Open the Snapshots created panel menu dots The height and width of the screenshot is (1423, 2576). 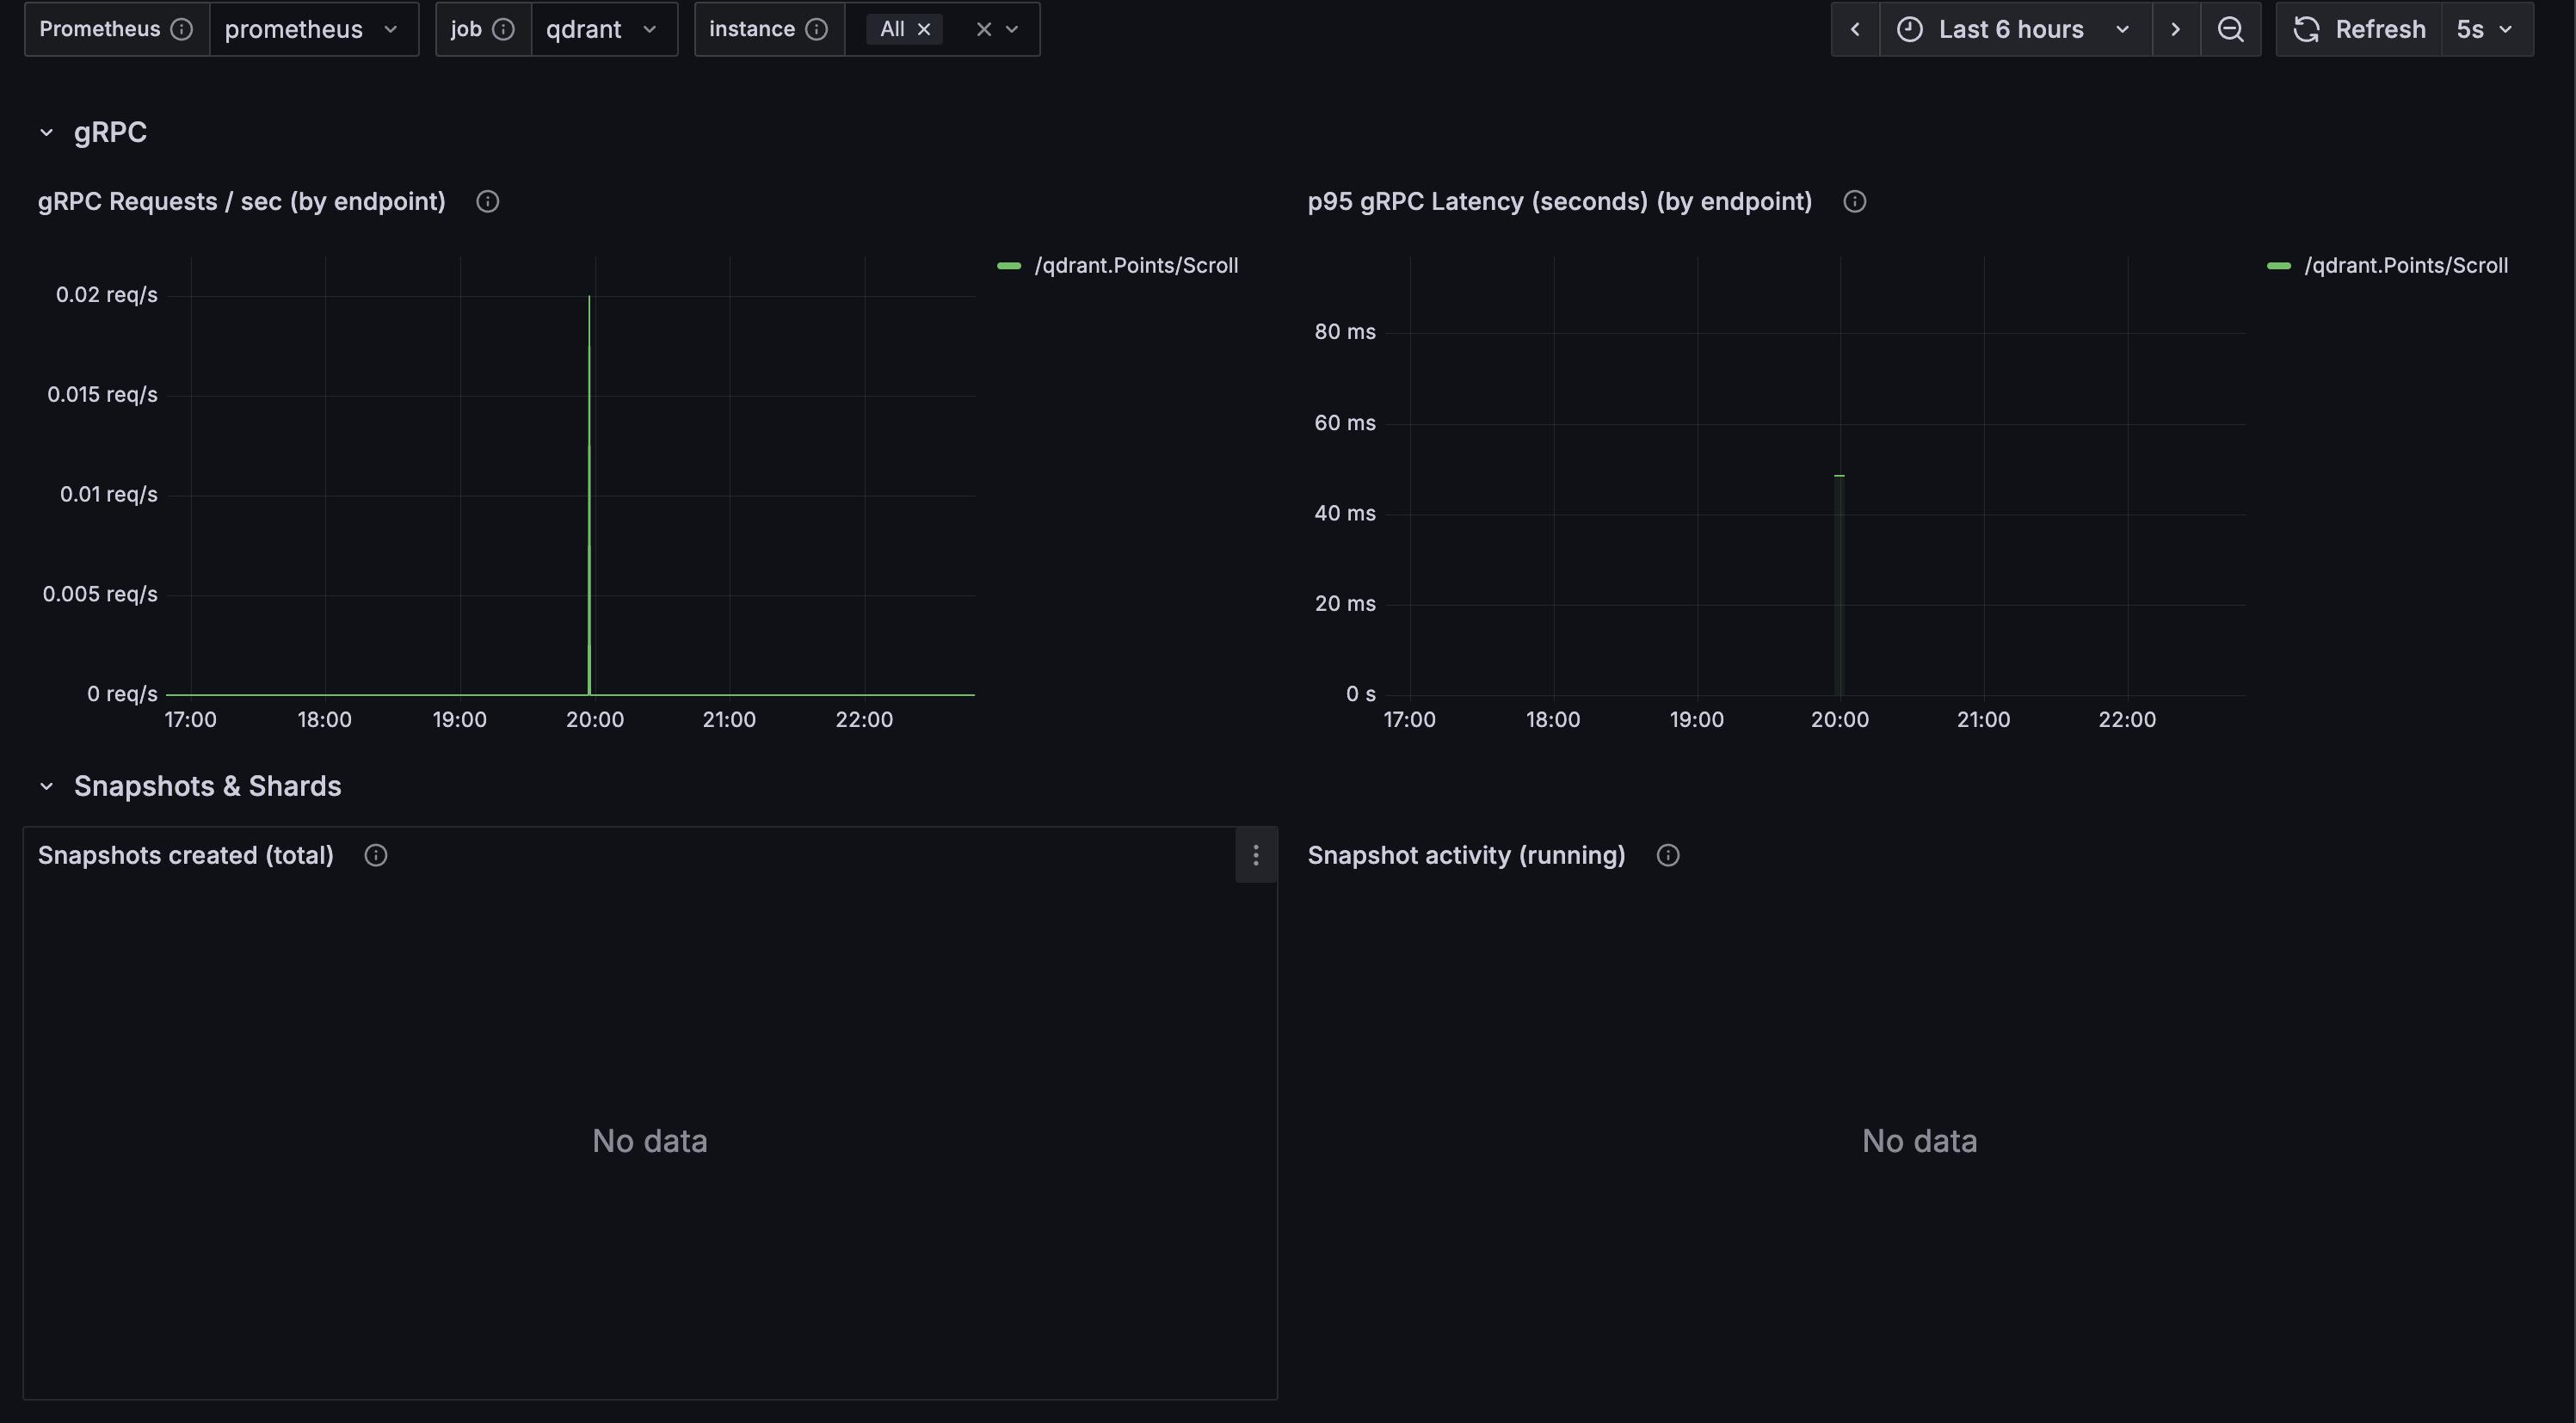click(x=1256, y=855)
